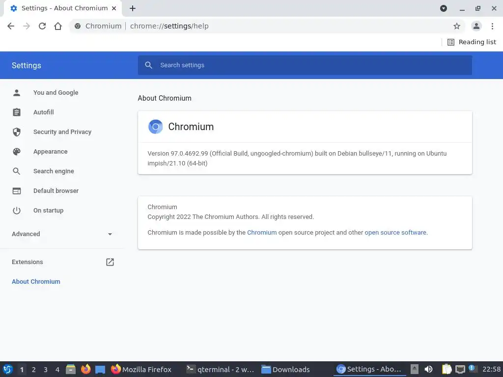
Task: Go back to the previous page
Action: point(11,26)
